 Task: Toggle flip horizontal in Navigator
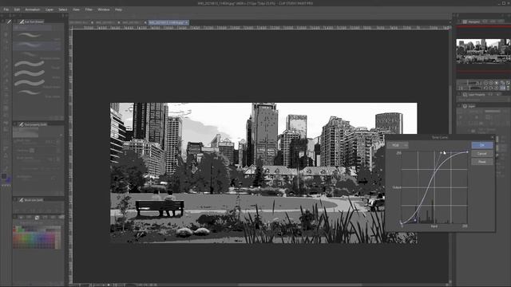(x=502, y=88)
